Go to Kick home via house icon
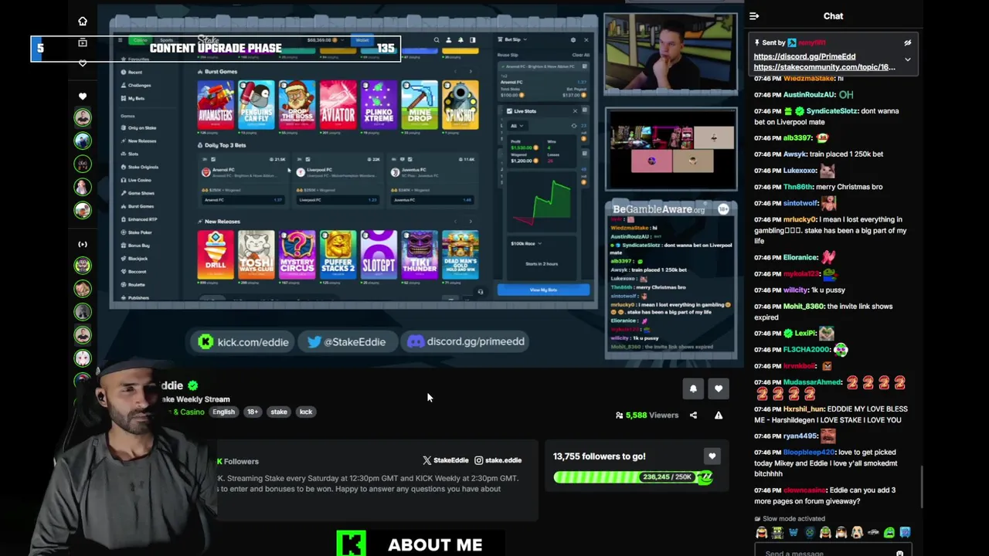The width and height of the screenshot is (989, 556). coord(83,21)
